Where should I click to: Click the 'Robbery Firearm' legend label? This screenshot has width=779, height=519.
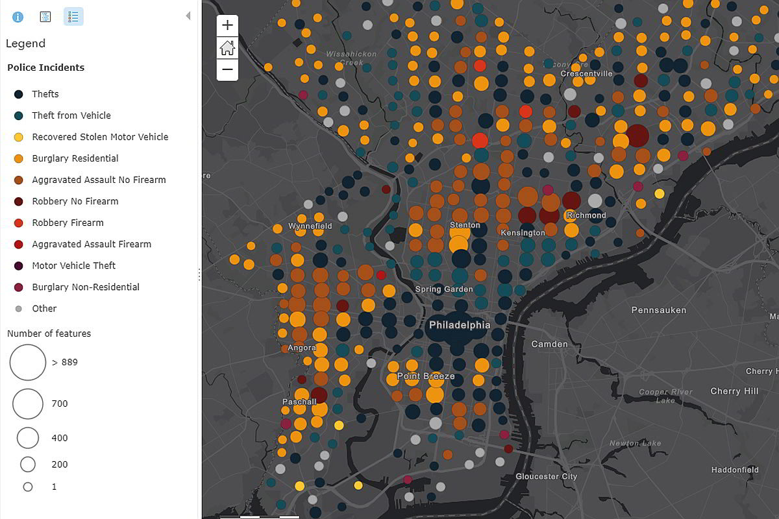(x=68, y=223)
